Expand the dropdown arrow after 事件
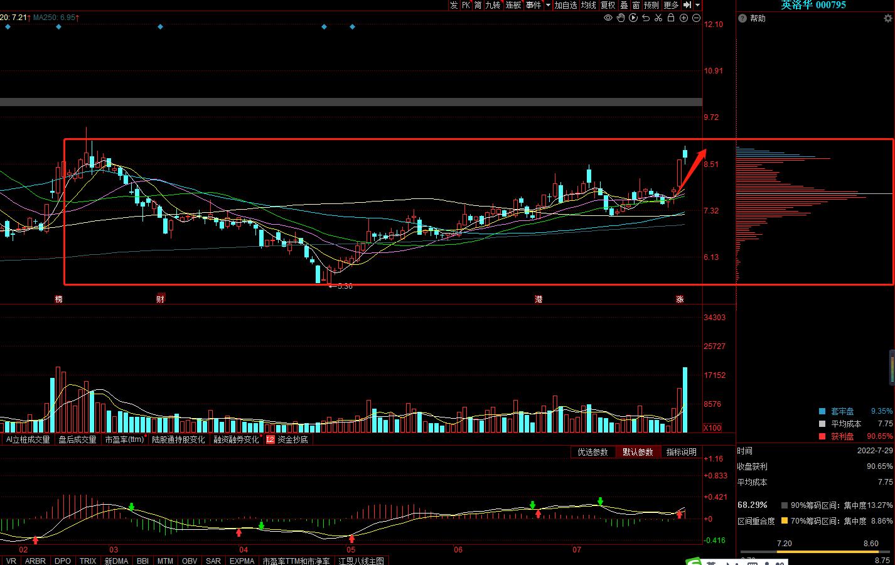The image size is (895, 565). tap(548, 5)
